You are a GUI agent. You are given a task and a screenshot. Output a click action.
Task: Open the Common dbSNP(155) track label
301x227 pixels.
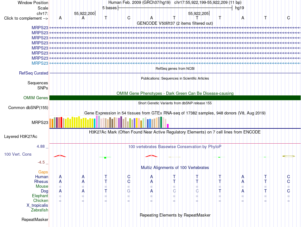point(28,107)
